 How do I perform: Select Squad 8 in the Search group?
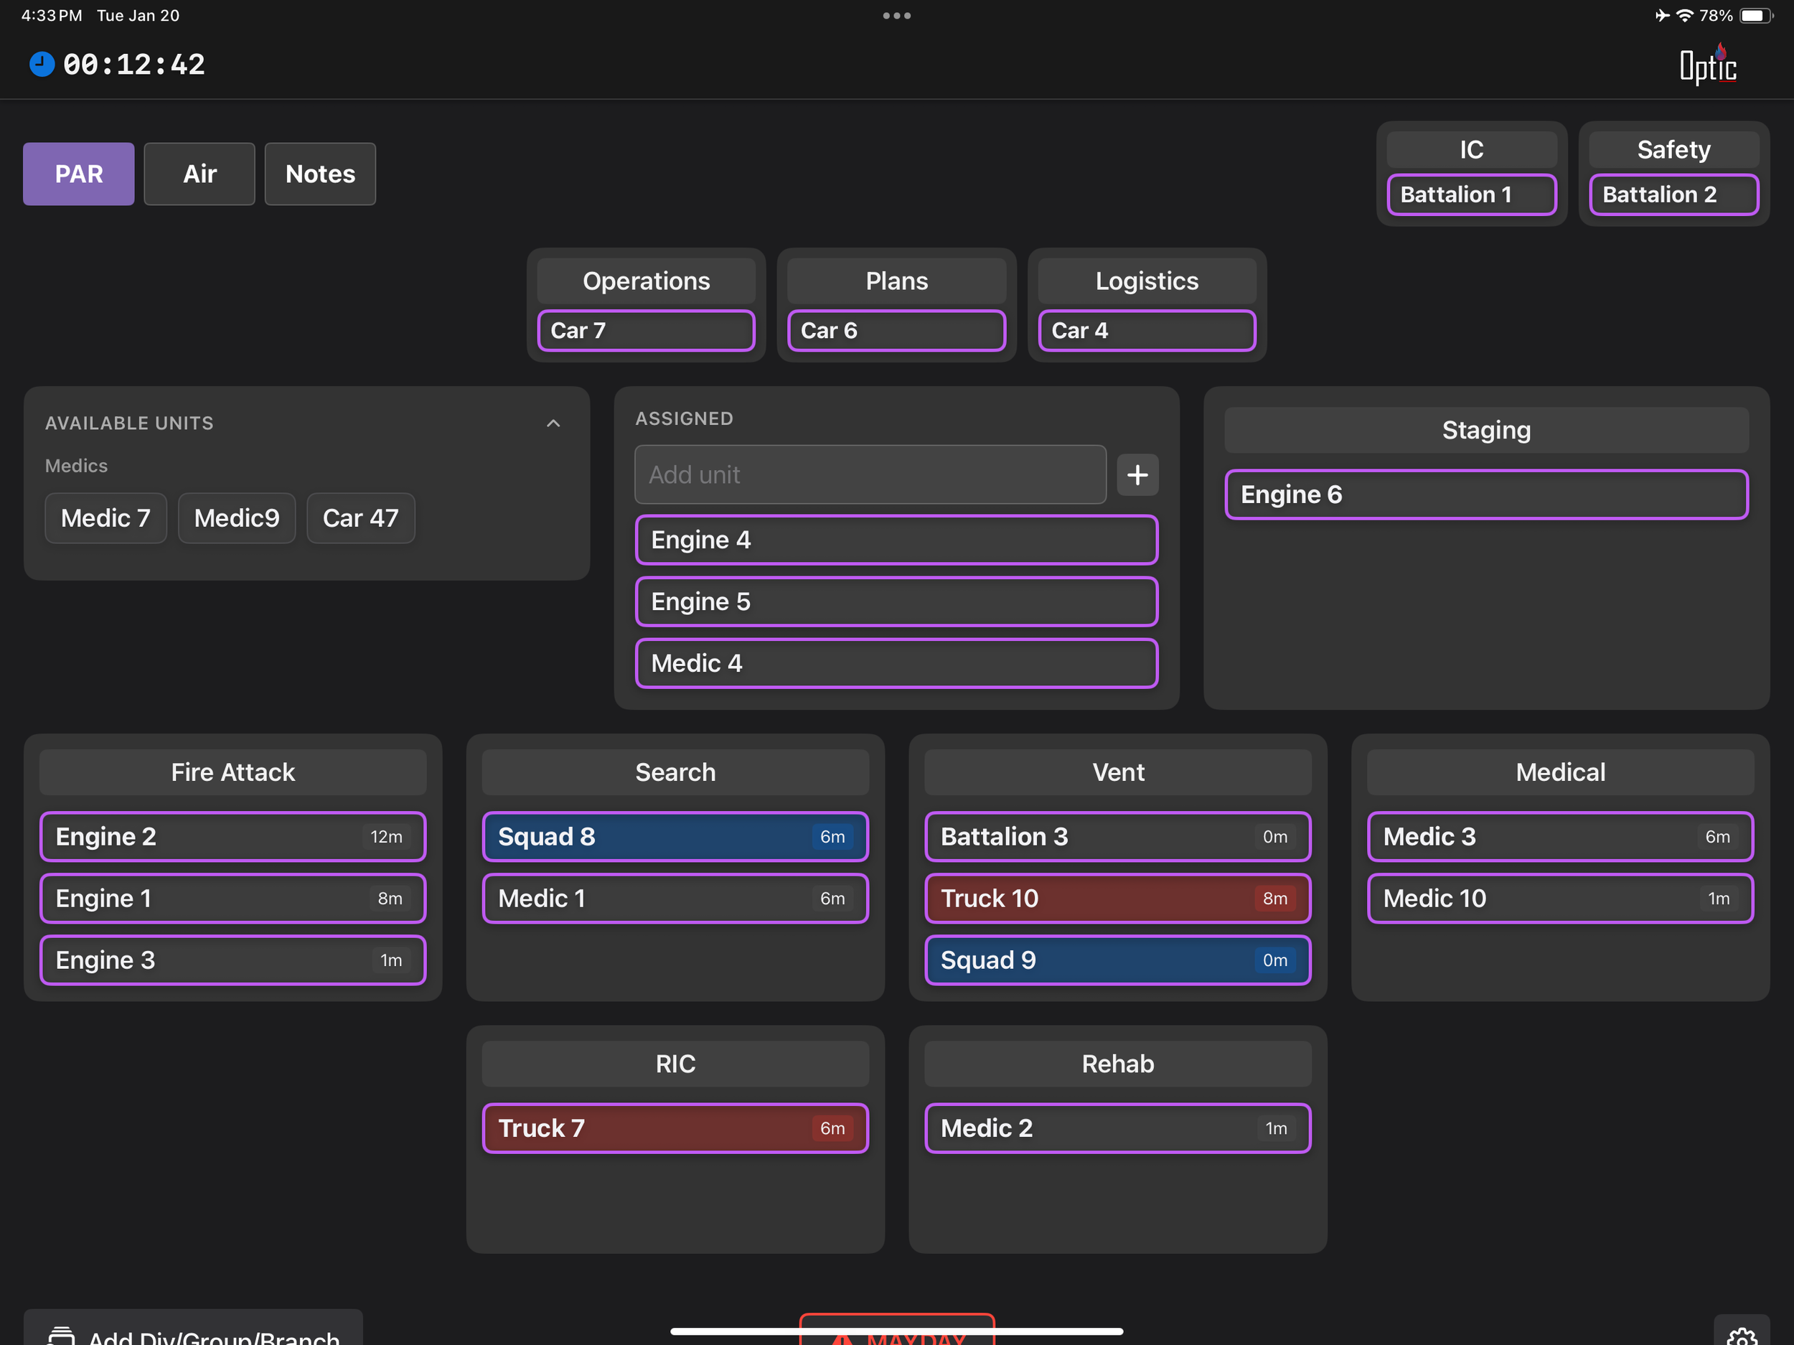[x=675, y=836]
